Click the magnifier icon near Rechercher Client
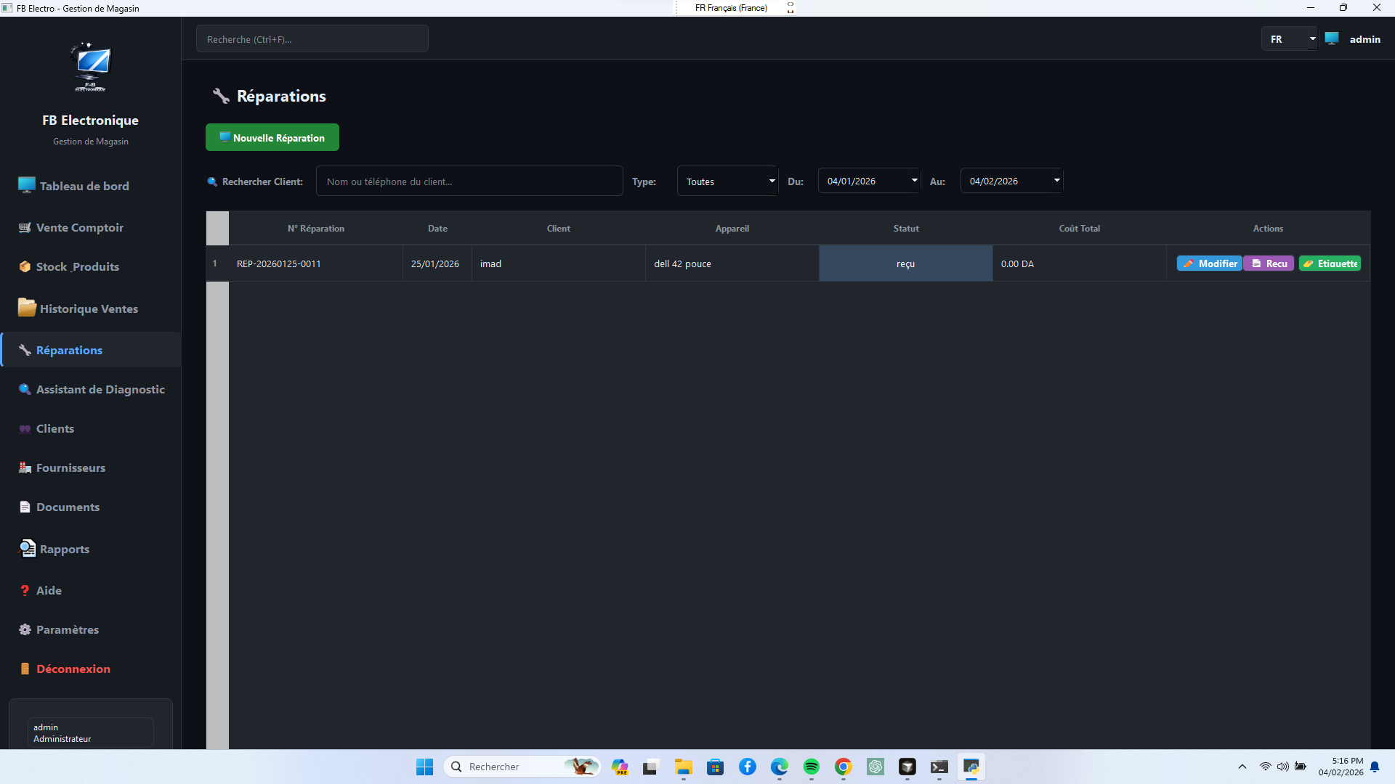Viewport: 1395px width, 784px height. (x=212, y=181)
